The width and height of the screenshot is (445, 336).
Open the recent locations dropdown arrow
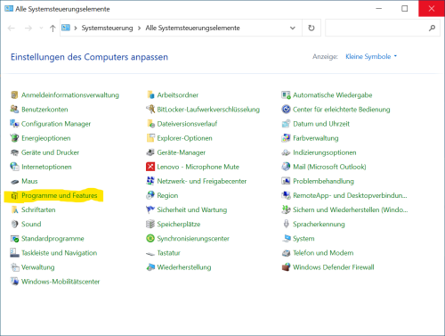(41, 29)
